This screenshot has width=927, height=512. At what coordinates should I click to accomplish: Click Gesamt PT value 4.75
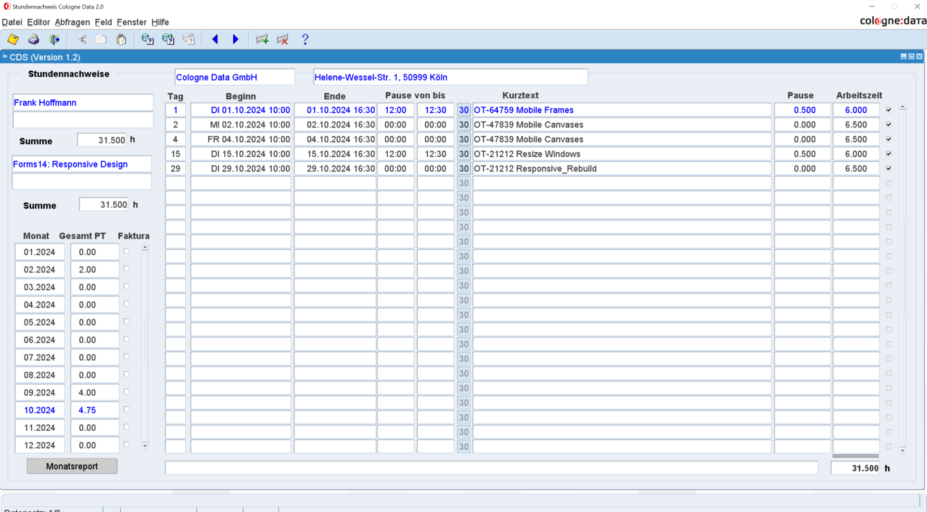(95, 410)
